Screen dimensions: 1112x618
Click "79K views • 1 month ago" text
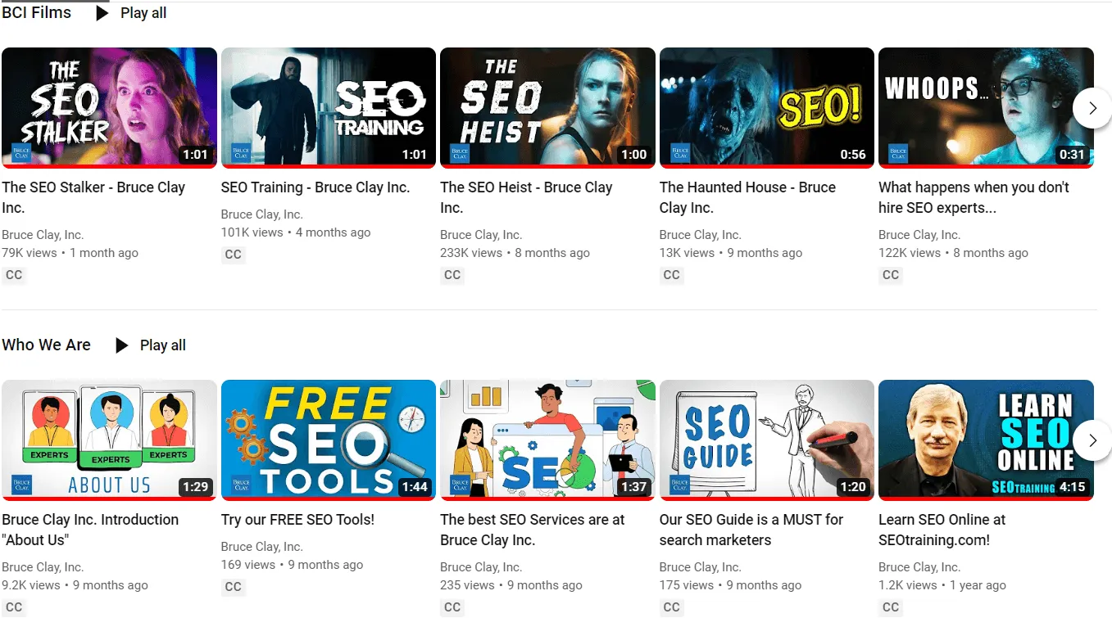click(x=70, y=253)
